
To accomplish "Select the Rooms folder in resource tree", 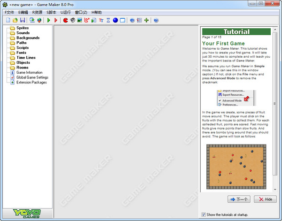I will [x=22, y=68].
